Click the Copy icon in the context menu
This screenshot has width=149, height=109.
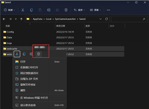(x=24, y=54)
